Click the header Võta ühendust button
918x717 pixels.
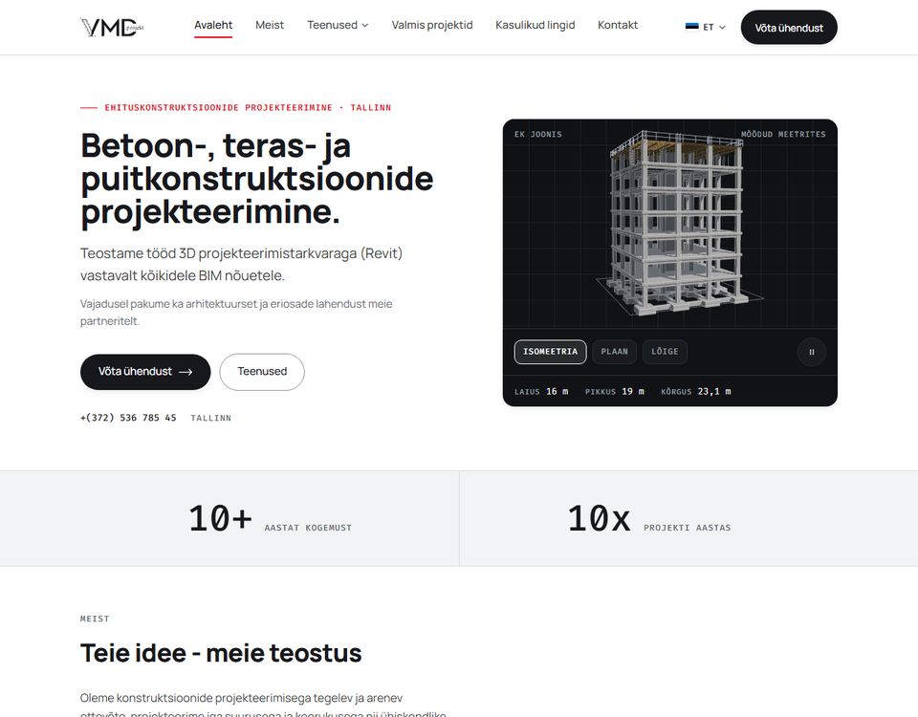tap(789, 28)
